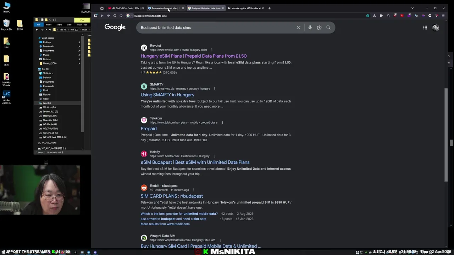
Task: Open SIM CARD PLANS r/budapest link
Action: click(172, 196)
